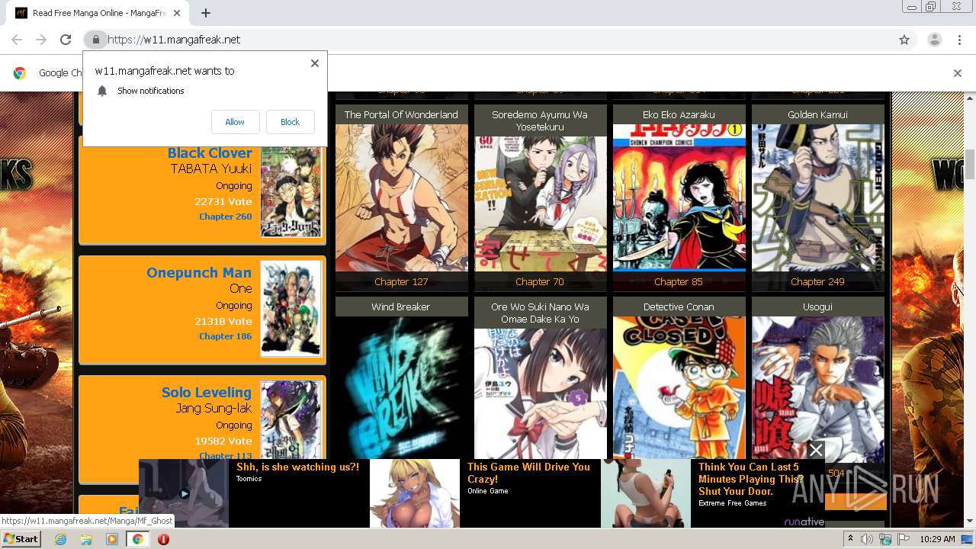
Task: Reload the mangafreak page
Action: click(x=66, y=40)
